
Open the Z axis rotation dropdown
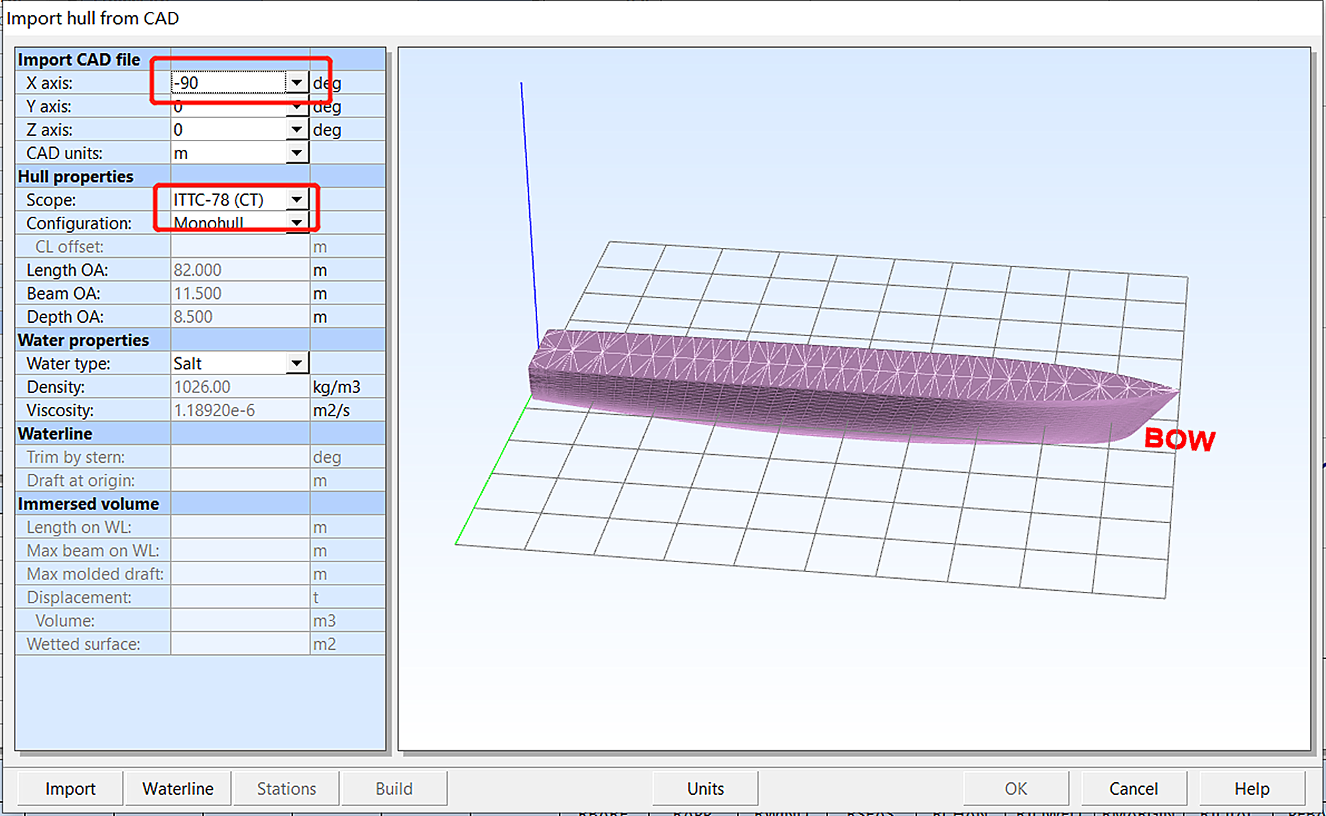click(x=297, y=129)
